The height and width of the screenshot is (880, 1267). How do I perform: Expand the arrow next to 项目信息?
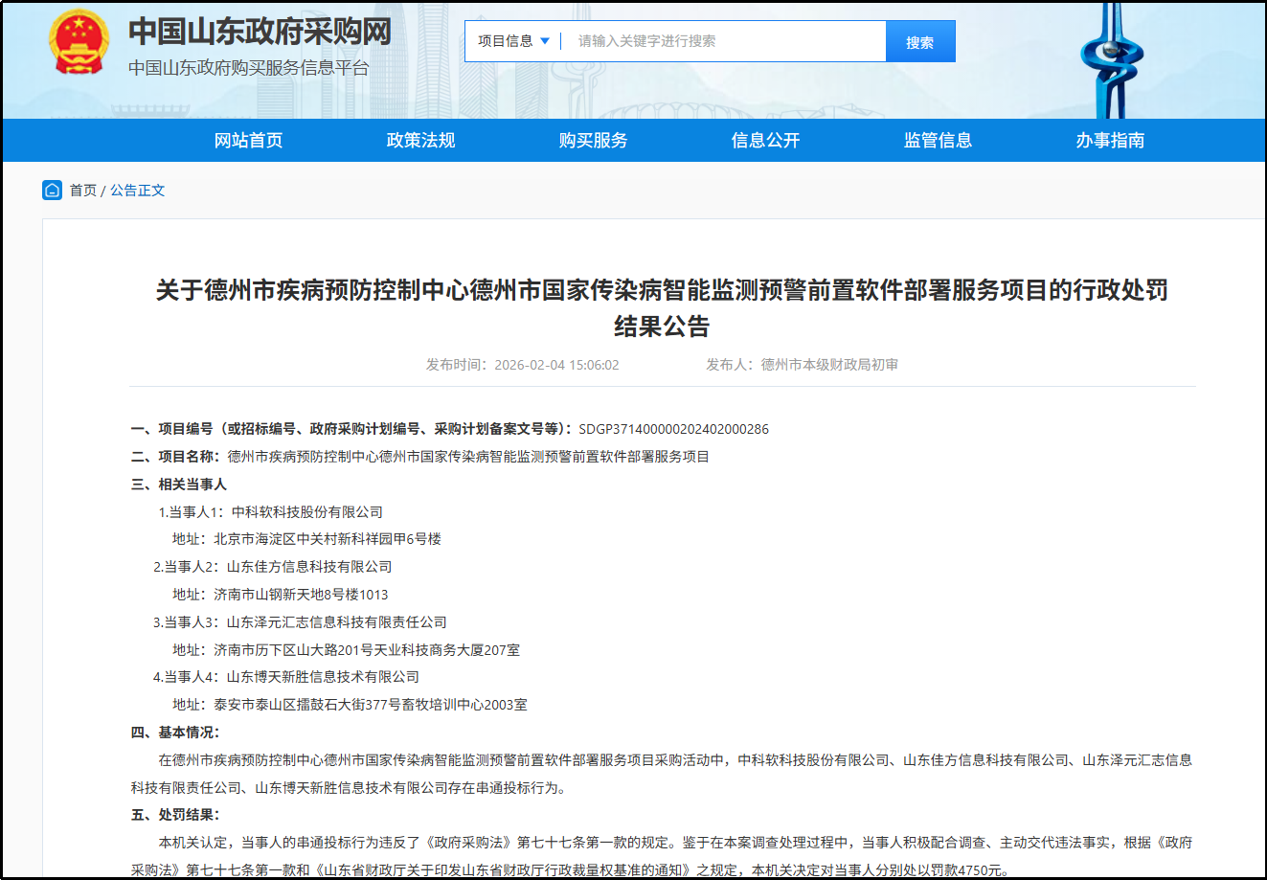545,40
